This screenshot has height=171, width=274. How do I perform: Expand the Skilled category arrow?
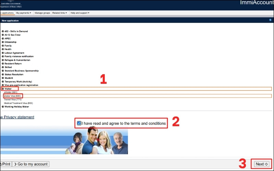click(3, 67)
